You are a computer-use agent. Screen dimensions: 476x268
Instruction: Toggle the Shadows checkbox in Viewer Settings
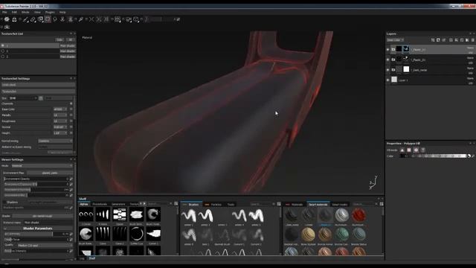[x=4, y=202]
